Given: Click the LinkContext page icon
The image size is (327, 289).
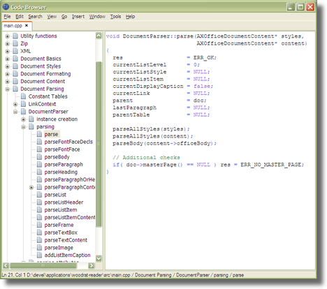Looking at the screenshot, I should coord(23,104).
